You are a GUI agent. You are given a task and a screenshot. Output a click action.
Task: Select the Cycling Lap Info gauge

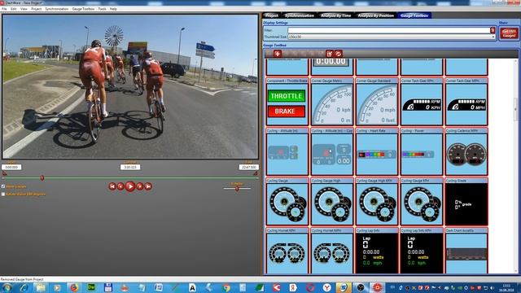pos(377,251)
